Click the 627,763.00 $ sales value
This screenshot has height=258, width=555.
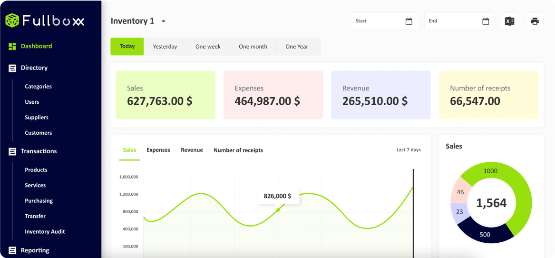point(160,101)
